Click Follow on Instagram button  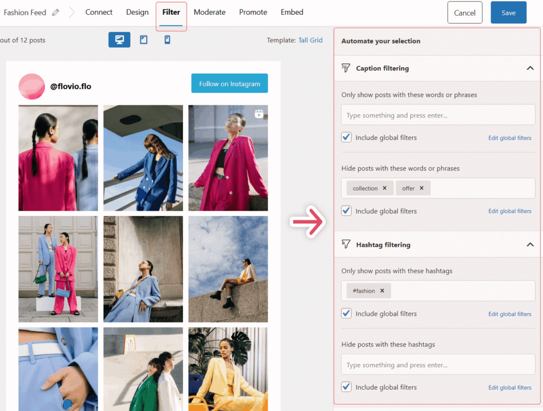230,83
